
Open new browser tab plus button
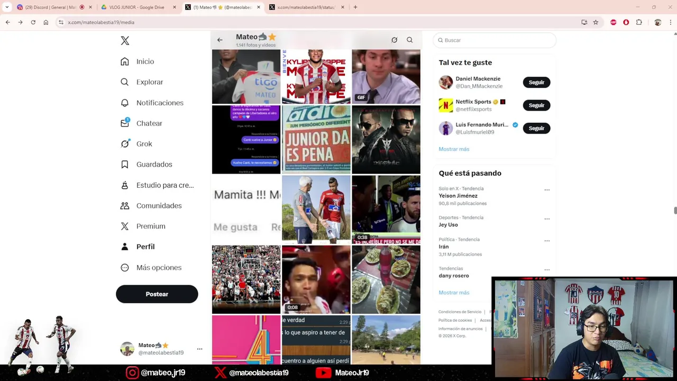[x=355, y=7]
